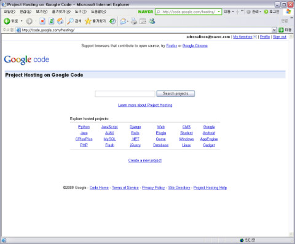Click the green Go arrow button
This screenshot has height=244, width=295.
pos(281,30)
